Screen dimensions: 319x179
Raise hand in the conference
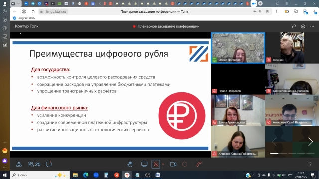[130, 164]
